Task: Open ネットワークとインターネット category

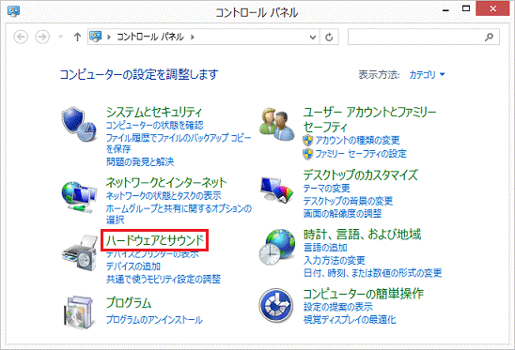Action: point(166,182)
